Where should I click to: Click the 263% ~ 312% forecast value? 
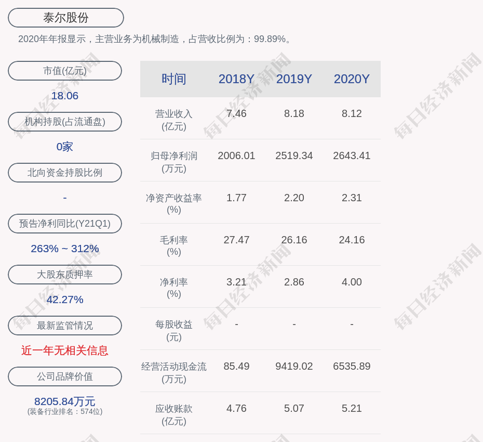(65, 249)
